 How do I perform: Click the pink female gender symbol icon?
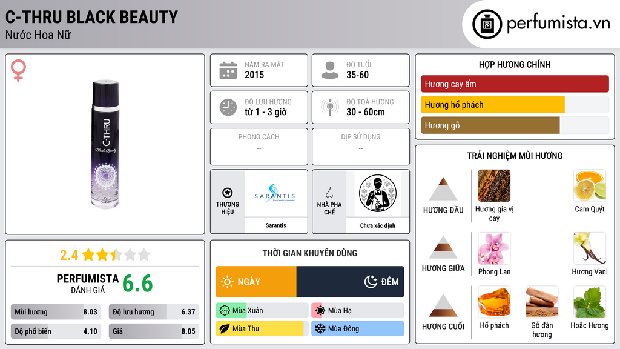18,70
